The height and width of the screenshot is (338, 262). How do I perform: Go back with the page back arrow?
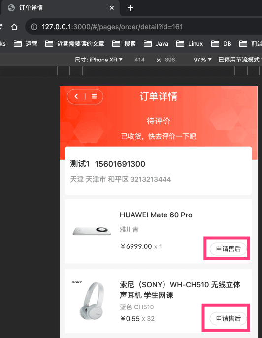76,96
